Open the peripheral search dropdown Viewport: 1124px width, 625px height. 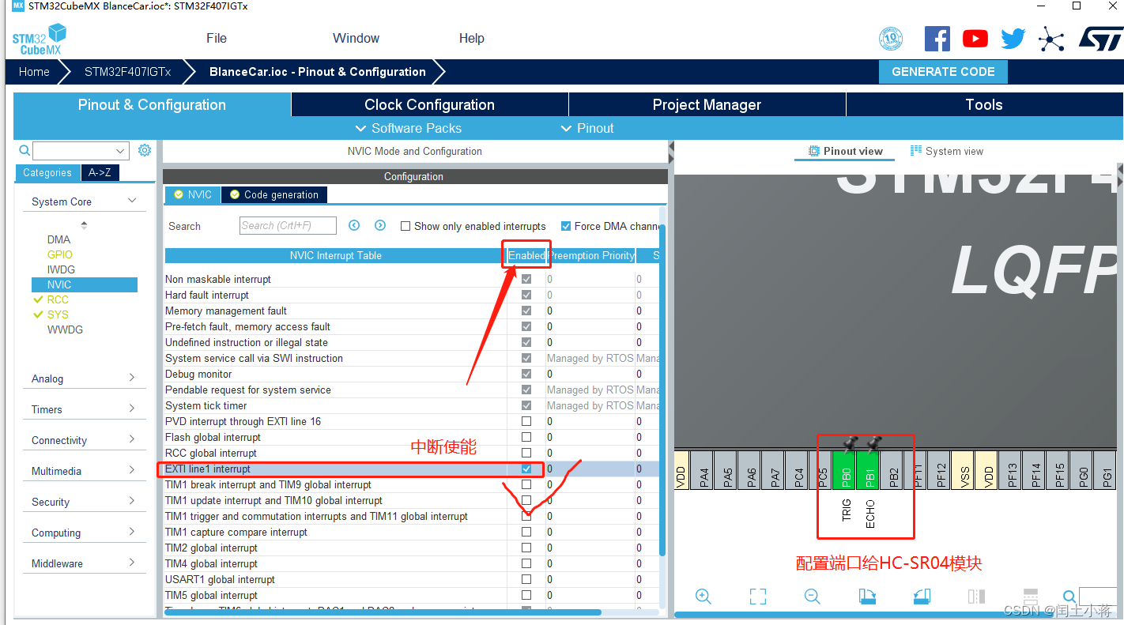[x=121, y=151]
